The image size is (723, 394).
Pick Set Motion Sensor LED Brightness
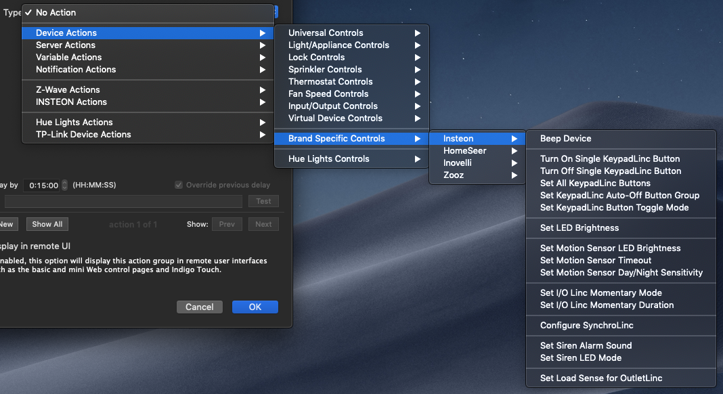(621, 248)
